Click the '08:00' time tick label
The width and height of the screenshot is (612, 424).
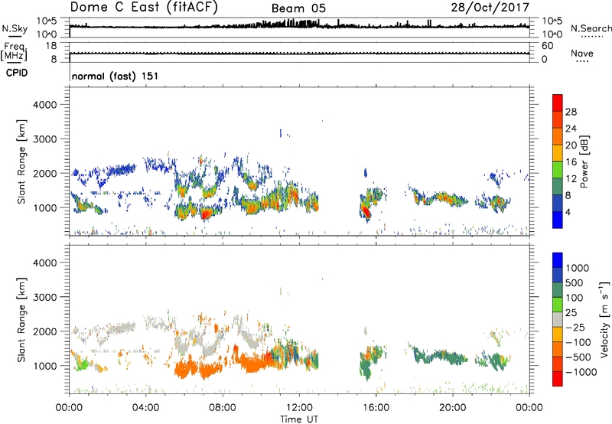coord(223,408)
